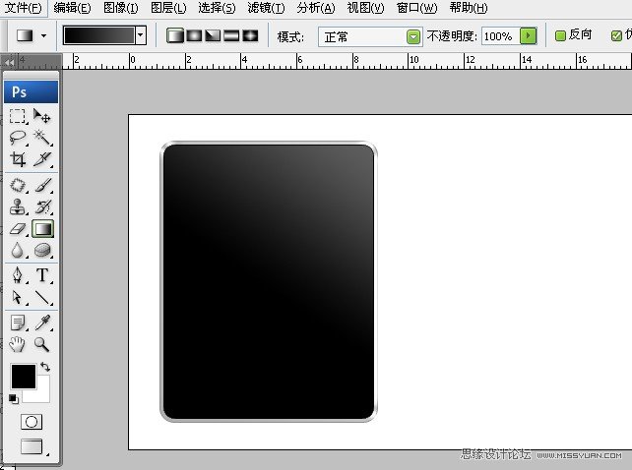
Task: Toggle the dither checkbox beside 反向
Action: tap(616, 35)
